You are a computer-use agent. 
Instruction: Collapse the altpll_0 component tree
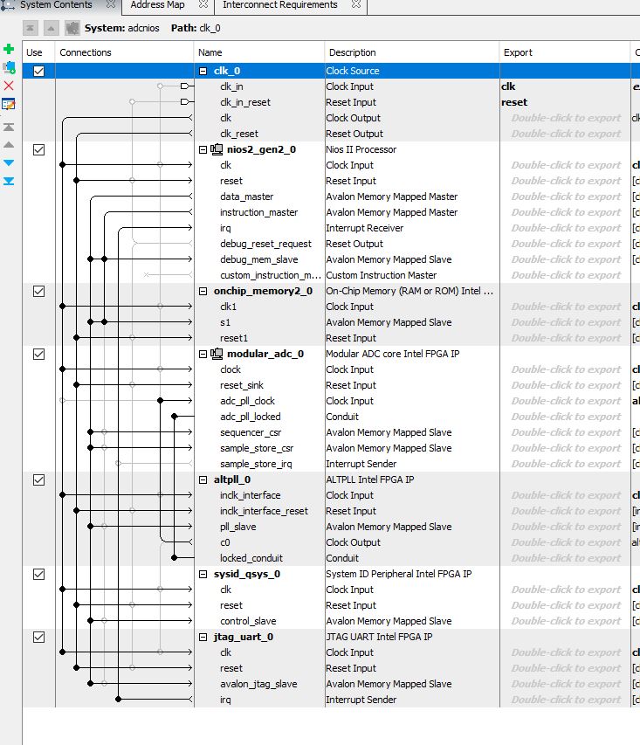coord(203,479)
